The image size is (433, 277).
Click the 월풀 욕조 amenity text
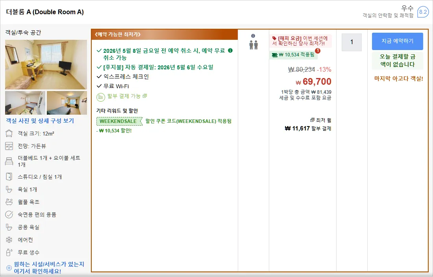click(29, 202)
